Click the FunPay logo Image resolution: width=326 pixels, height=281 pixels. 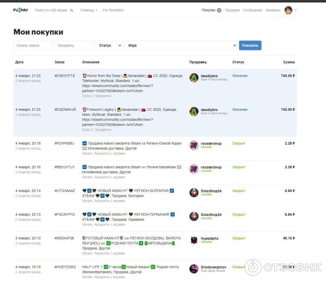tap(21, 10)
